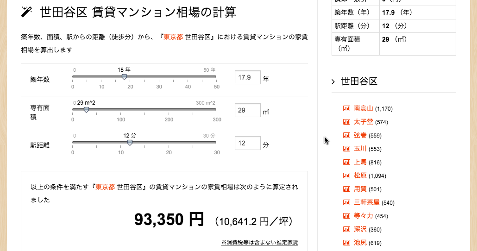Open the 松原 area link
The height and width of the screenshot is (251, 477).
360,176
